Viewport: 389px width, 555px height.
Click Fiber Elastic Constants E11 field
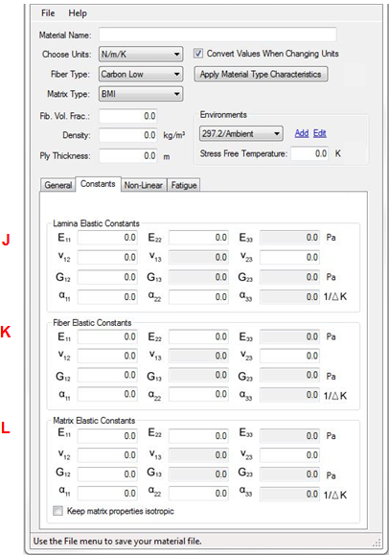click(x=107, y=336)
